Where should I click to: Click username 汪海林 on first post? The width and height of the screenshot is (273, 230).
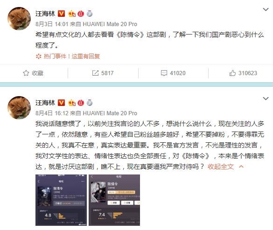[x=45, y=14]
